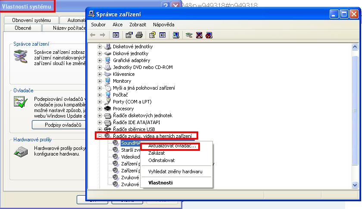Click the device list scrollbar down arrow
Screen dimensions: 362x209
pos(355,185)
